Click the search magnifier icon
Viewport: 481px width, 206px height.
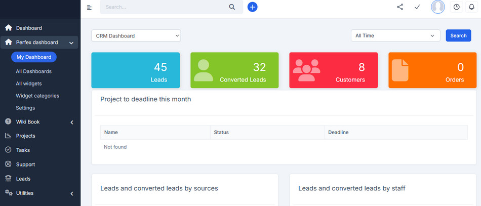232,7
